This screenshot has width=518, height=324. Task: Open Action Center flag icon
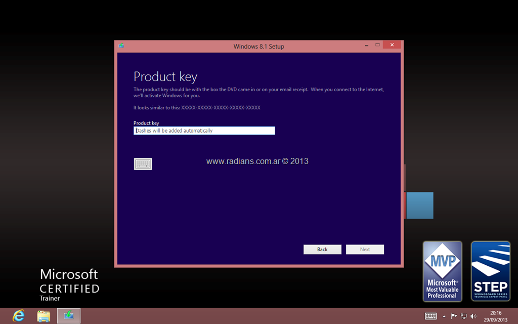pos(454,316)
